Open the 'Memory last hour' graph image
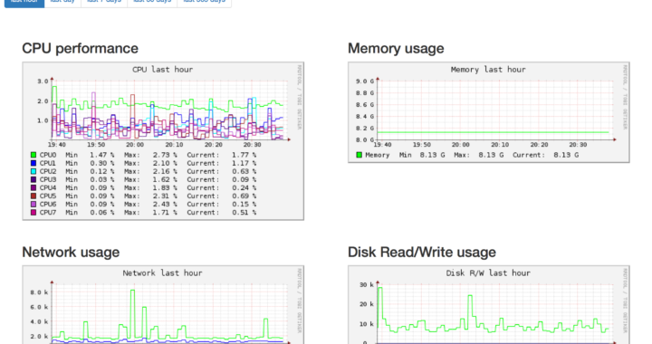The width and height of the screenshot is (652, 344). coord(489,112)
